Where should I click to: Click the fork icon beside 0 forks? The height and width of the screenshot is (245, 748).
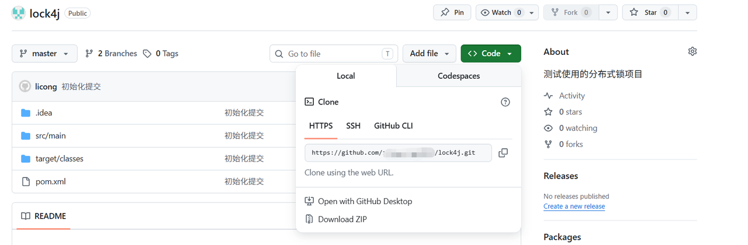click(548, 144)
